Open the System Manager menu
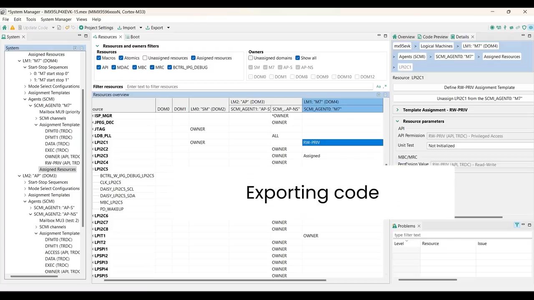 56,19
